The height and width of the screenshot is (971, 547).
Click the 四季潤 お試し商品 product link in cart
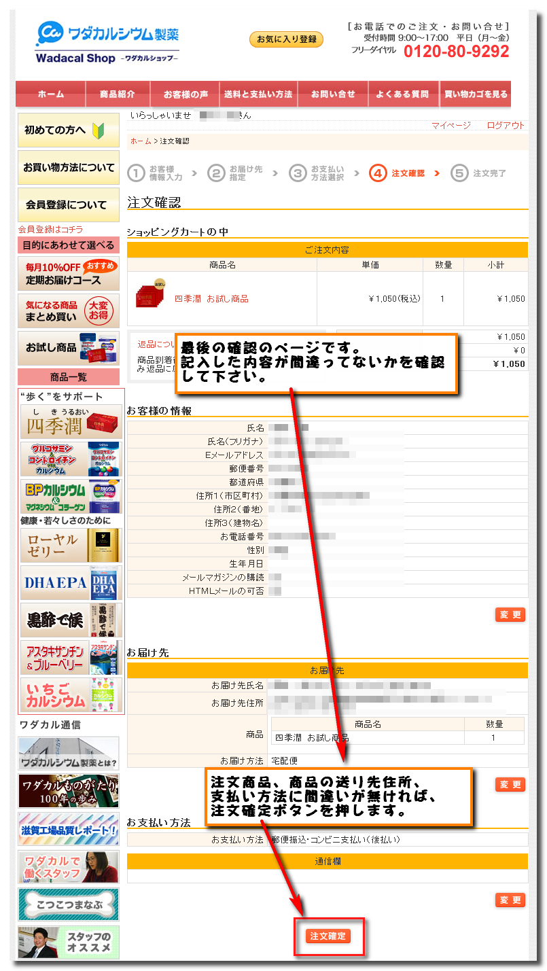[x=211, y=298]
